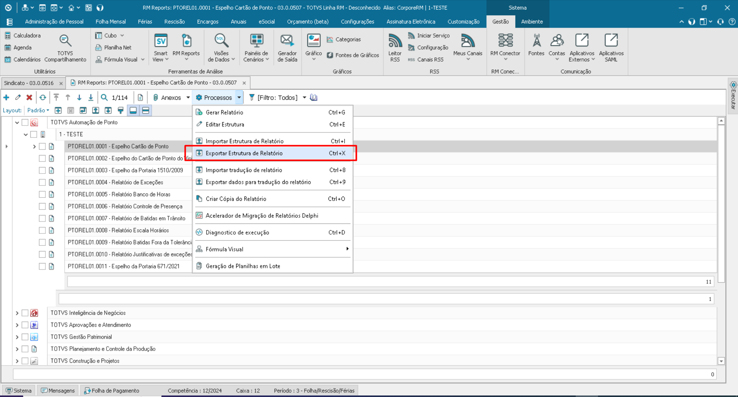Check TOTVS Gestão Patrimonial checkbox
Image resolution: width=738 pixels, height=397 pixels.
[25, 337]
